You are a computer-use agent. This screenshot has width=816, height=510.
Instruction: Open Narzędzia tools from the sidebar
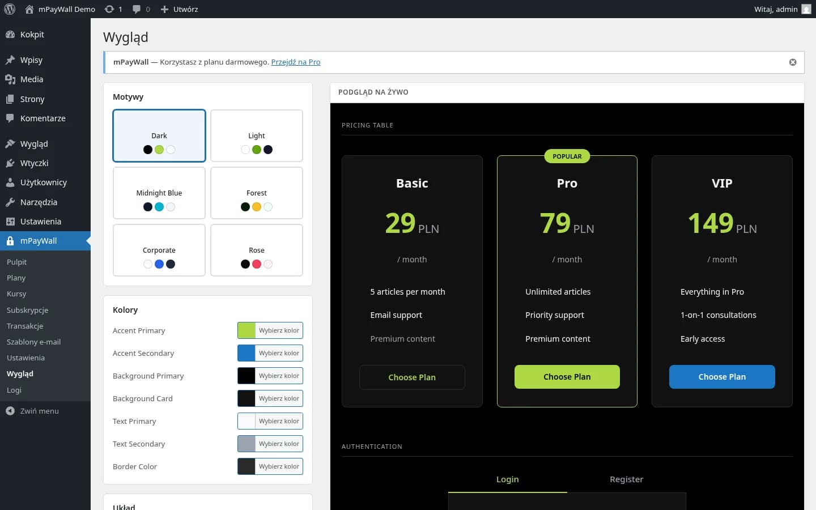click(x=39, y=202)
